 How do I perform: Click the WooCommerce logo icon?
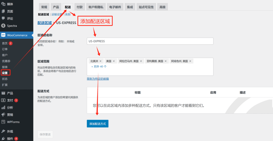pos(3,35)
